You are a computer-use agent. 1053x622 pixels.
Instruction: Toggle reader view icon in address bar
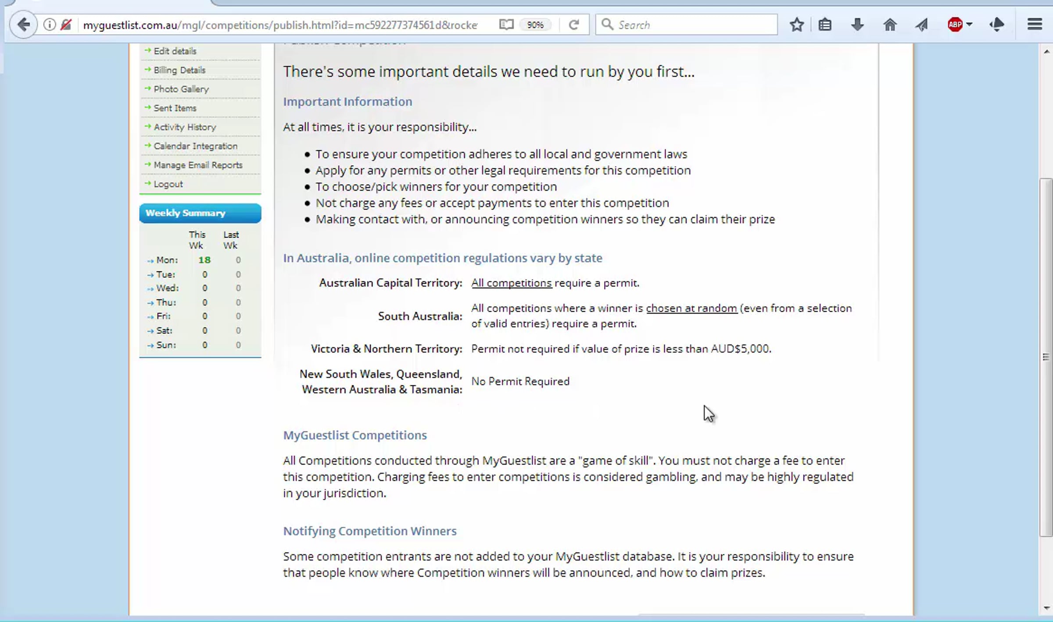[506, 25]
